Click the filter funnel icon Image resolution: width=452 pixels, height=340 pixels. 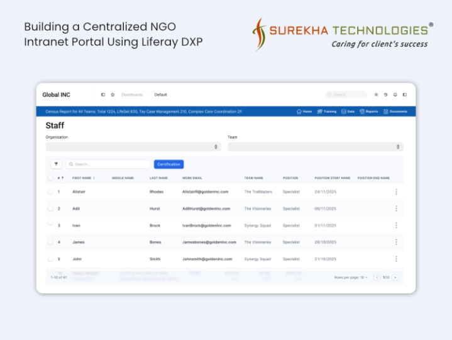[x=56, y=164]
